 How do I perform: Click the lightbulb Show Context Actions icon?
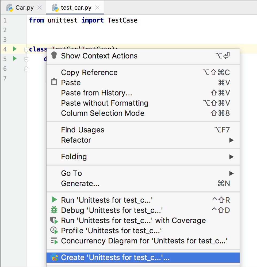[54, 55]
